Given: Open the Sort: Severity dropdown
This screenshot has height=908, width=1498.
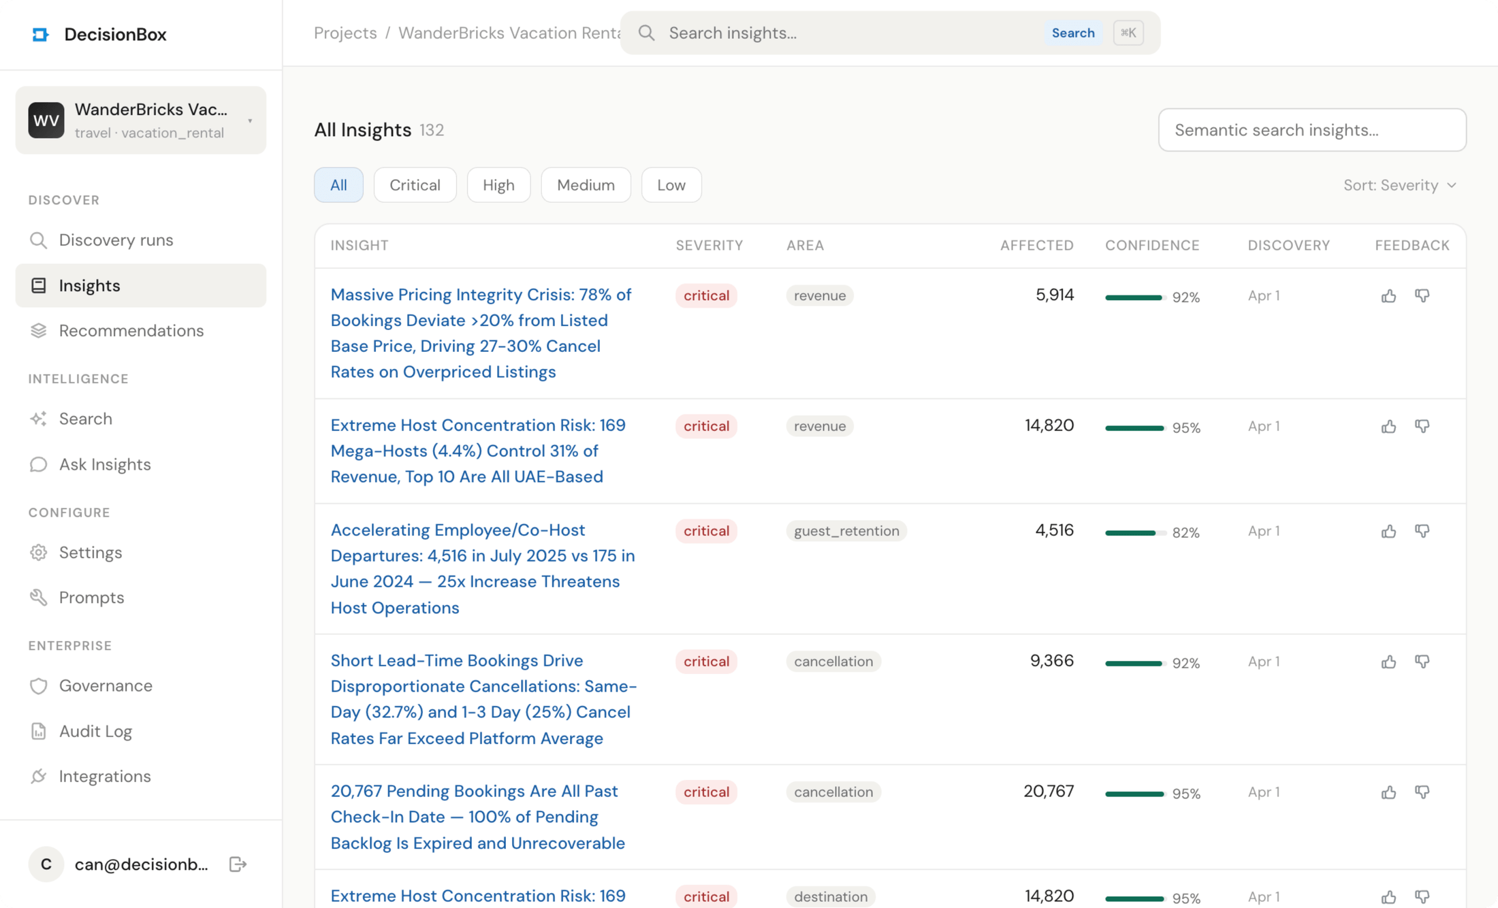Looking at the screenshot, I should pos(1400,185).
